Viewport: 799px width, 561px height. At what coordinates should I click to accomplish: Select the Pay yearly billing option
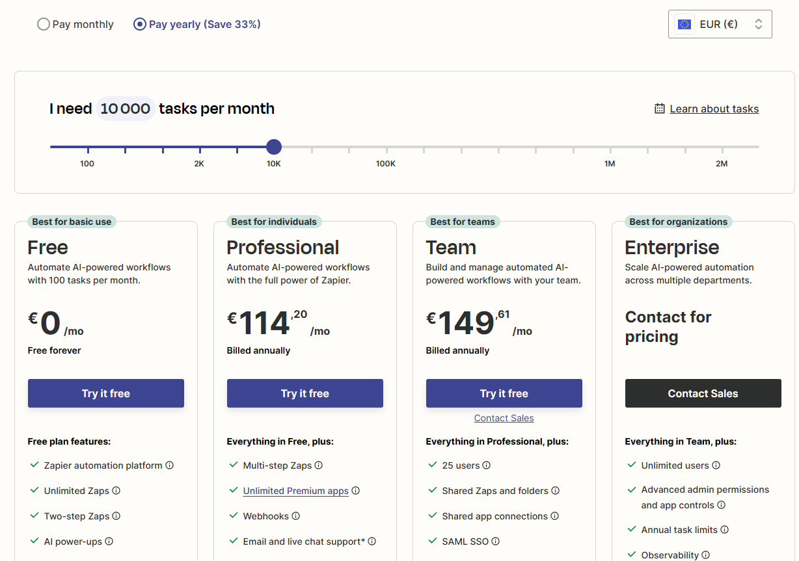pyautogui.click(x=139, y=23)
